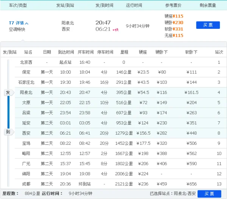227x199 pixels.
Task: Click the 太原 station name
Action: tap(26, 103)
